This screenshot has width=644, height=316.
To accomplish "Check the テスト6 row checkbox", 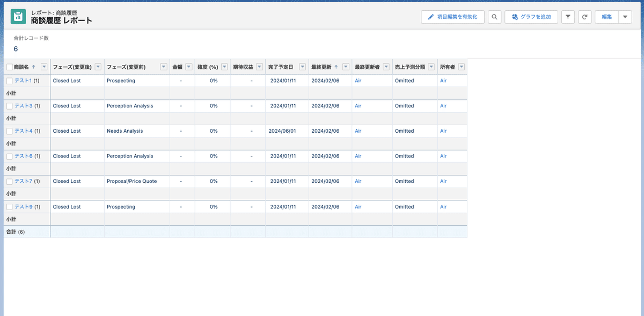I will point(10,156).
